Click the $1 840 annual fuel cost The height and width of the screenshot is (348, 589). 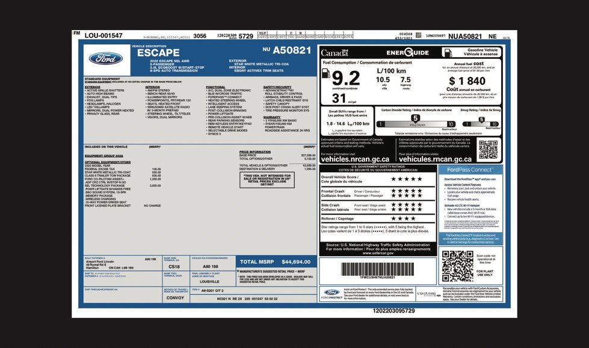click(x=467, y=81)
